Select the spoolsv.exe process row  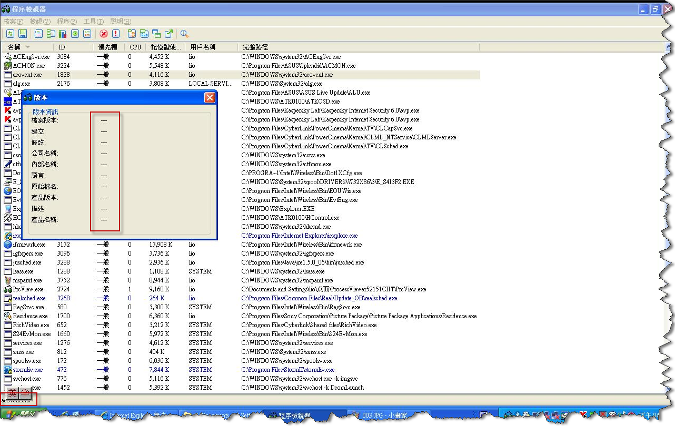(x=241, y=361)
